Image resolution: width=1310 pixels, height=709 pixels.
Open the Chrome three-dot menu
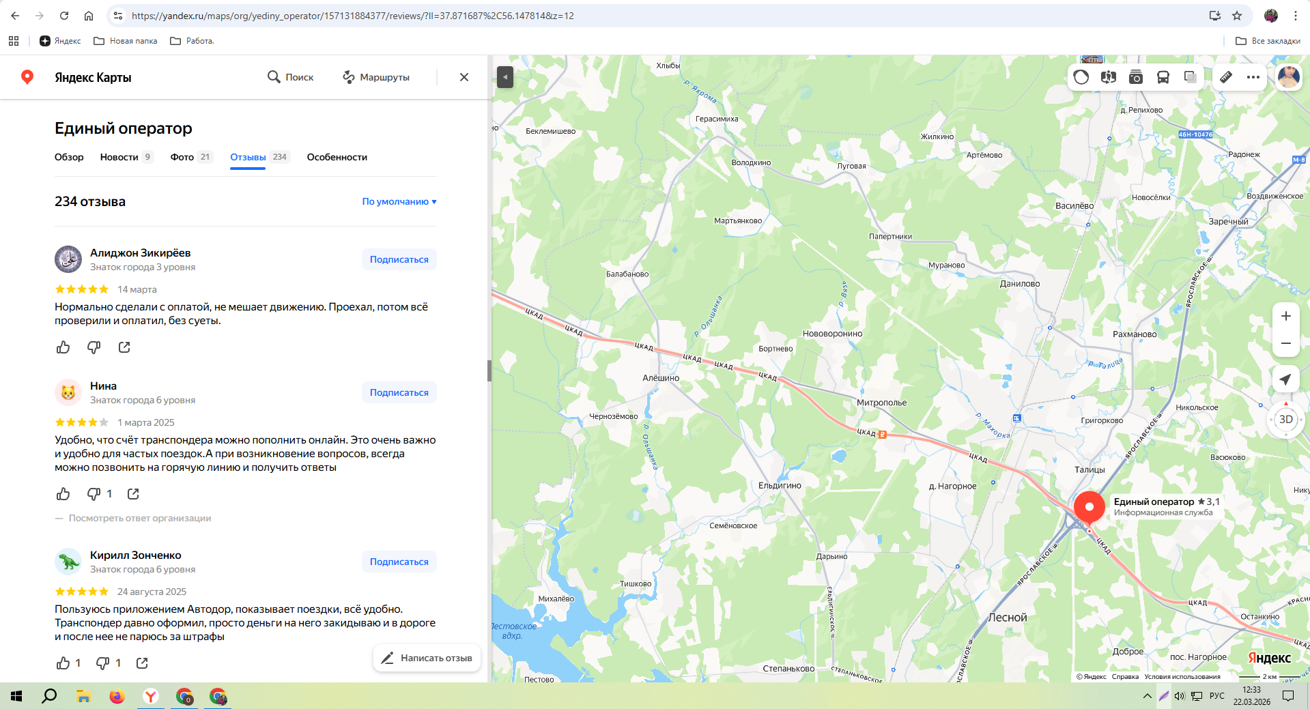tap(1296, 16)
